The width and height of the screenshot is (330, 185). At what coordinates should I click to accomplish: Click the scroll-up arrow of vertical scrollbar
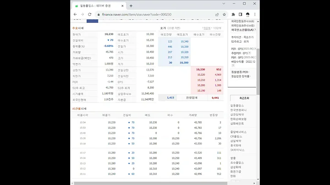tap(258, 22)
